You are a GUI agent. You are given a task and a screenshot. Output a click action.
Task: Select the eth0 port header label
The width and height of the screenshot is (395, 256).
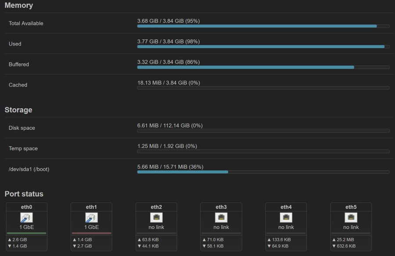pos(26,207)
